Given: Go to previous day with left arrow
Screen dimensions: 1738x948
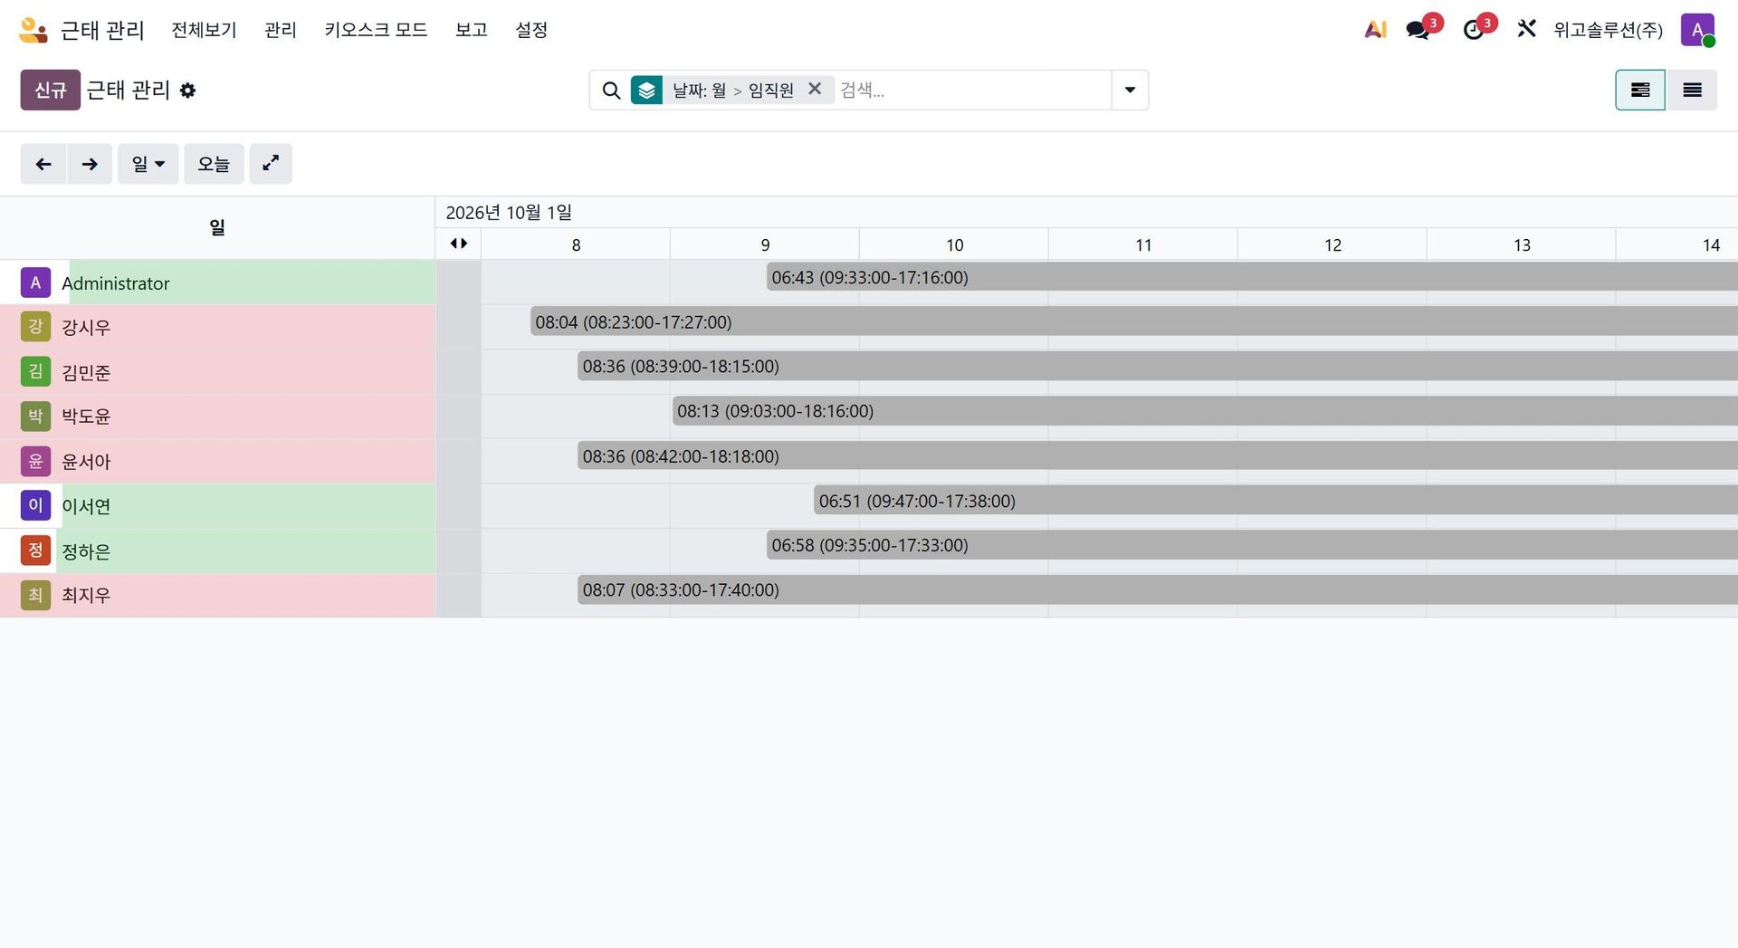Looking at the screenshot, I should click(43, 164).
